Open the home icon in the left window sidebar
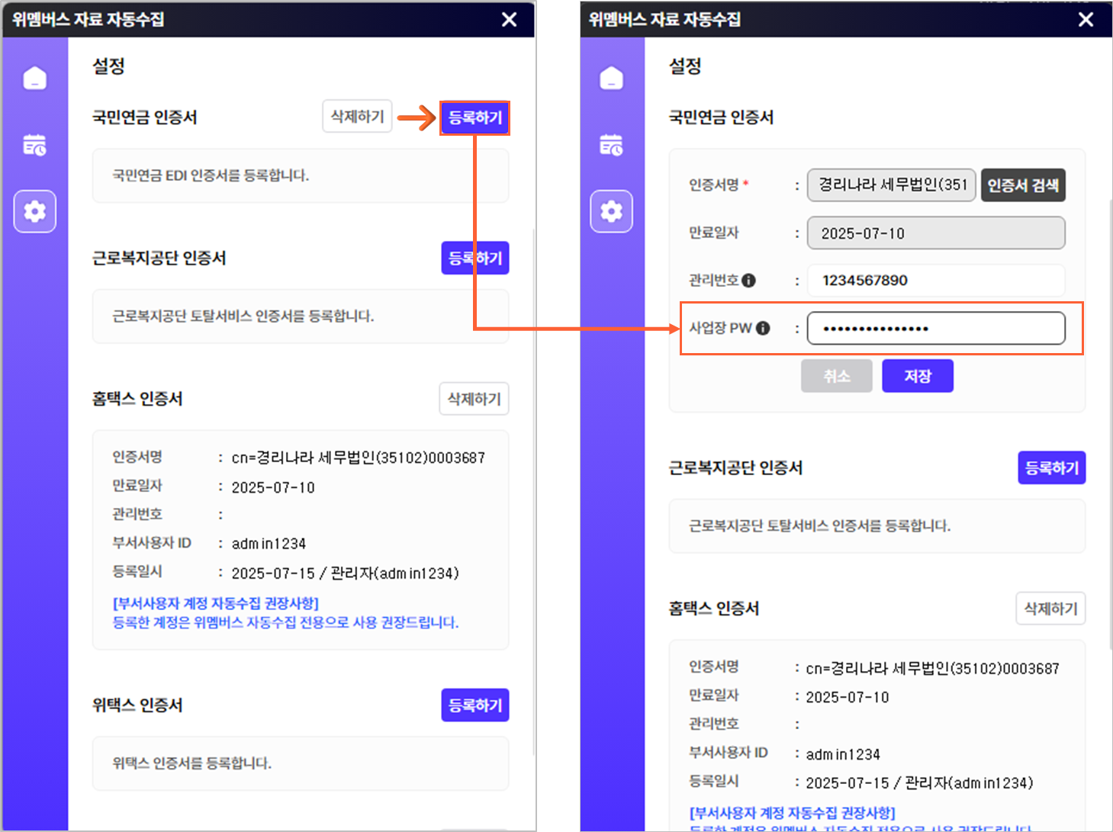Viewport: 1113px width, 832px height. point(35,78)
